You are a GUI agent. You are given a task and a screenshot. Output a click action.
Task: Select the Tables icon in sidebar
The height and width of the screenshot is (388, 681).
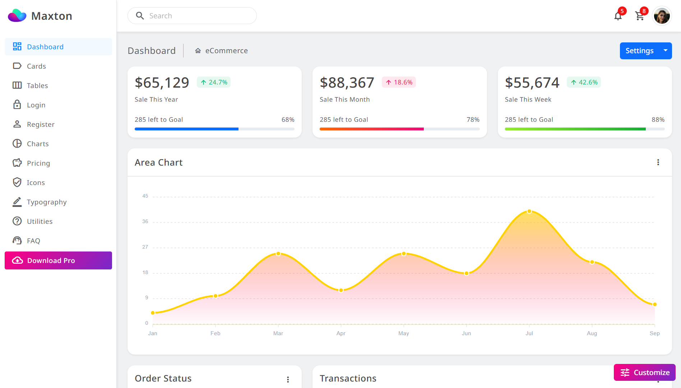[17, 86]
